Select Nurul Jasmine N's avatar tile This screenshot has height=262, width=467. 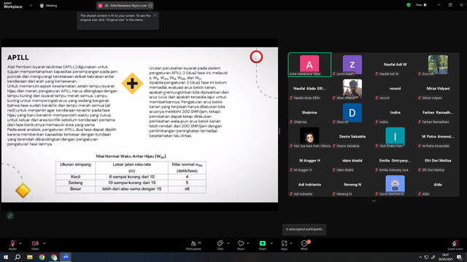pos(395,185)
